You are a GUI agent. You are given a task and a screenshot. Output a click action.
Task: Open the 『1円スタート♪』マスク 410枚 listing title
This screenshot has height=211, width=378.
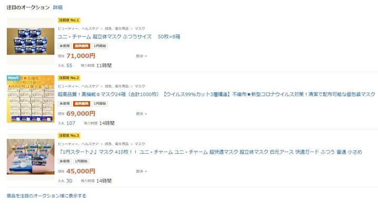210,152
